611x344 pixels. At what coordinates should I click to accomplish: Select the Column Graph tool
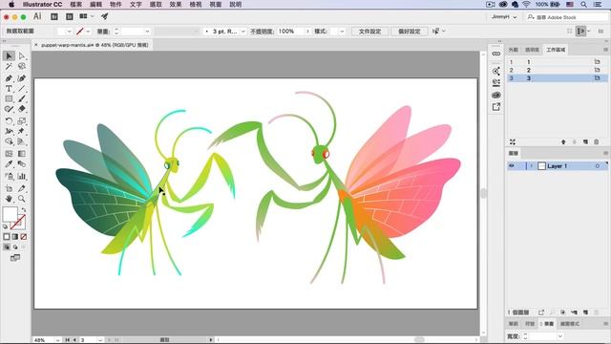[x=22, y=176]
